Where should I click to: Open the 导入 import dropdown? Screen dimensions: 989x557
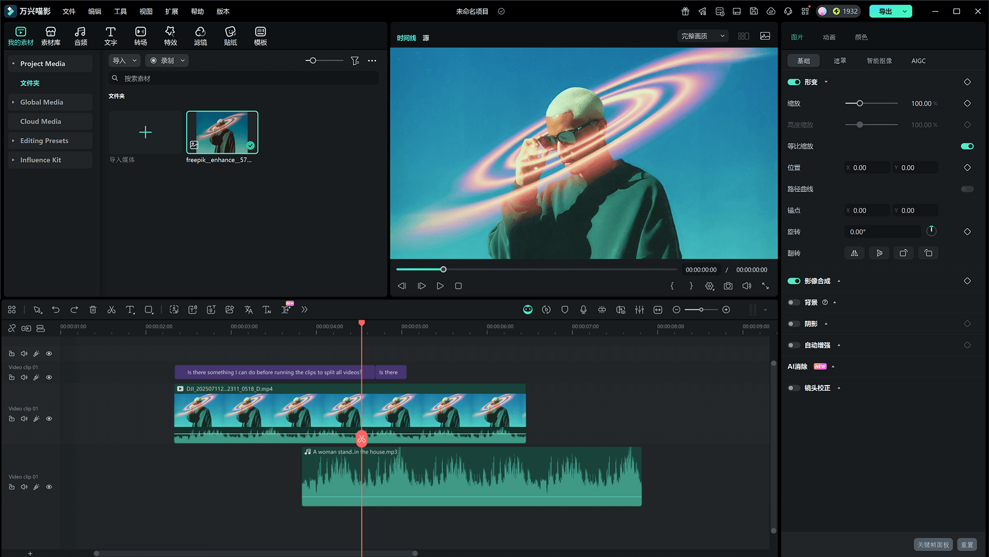tap(124, 61)
